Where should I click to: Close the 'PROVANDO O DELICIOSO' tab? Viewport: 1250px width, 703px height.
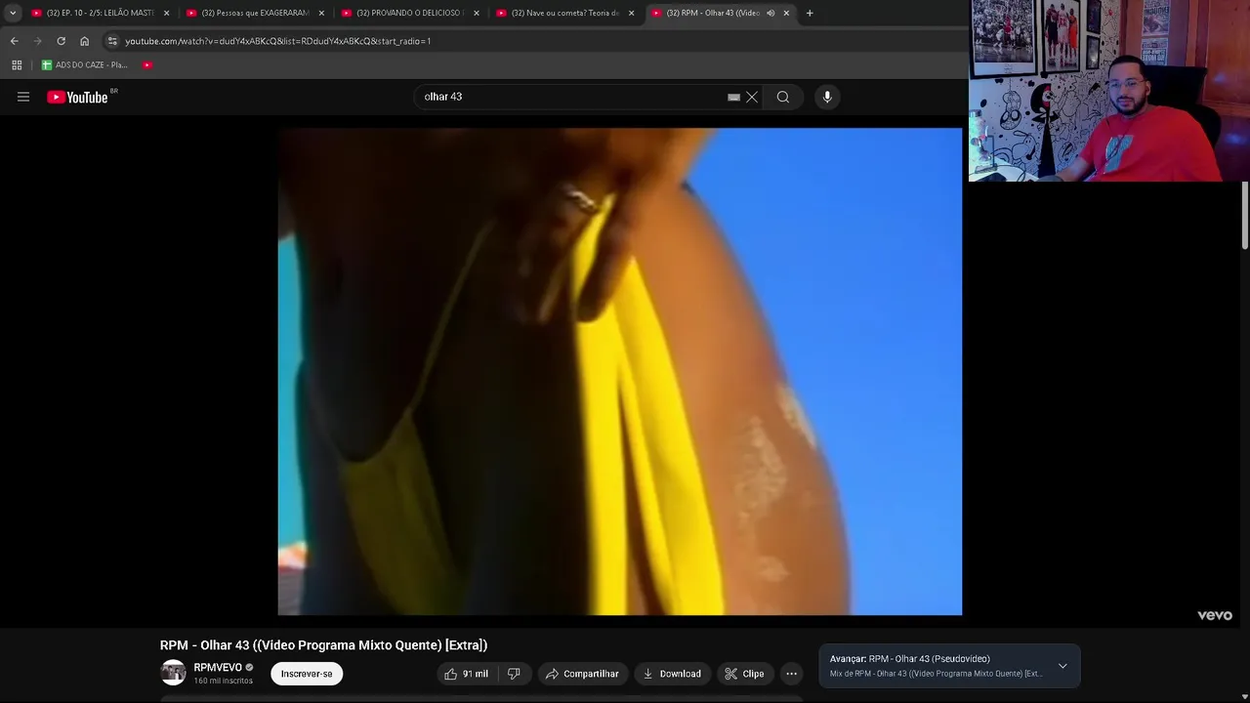point(477,13)
